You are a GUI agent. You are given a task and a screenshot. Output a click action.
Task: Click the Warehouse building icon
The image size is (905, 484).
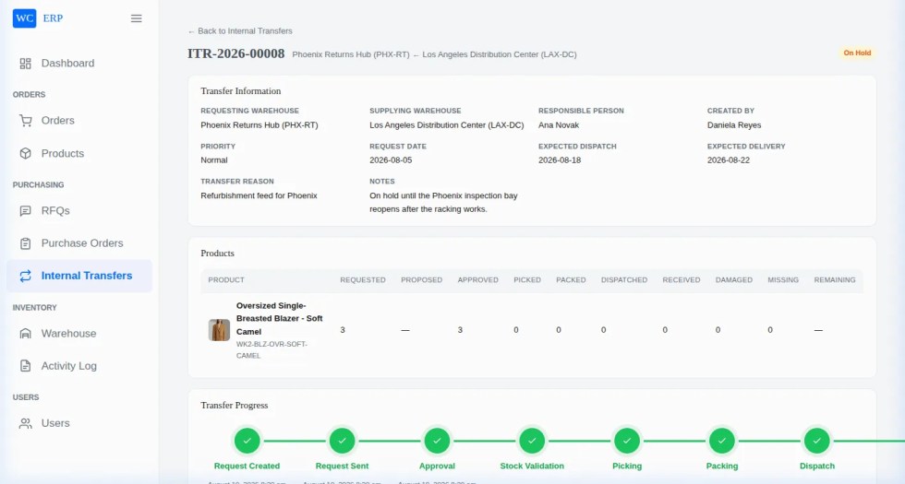point(26,334)
